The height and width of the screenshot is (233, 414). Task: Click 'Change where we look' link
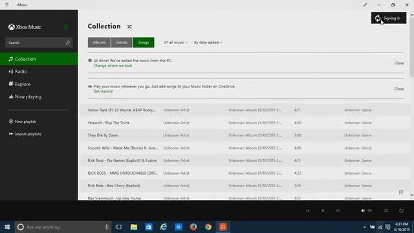113,65
